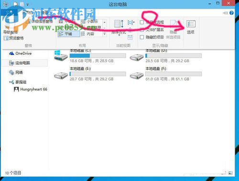Click the D: drive usage bar
This screenshot has height=181, width=239.
point(174,56)
